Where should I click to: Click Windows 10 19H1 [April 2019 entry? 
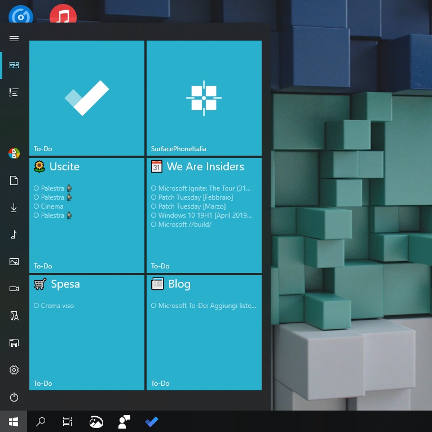[x=201, y=215]
